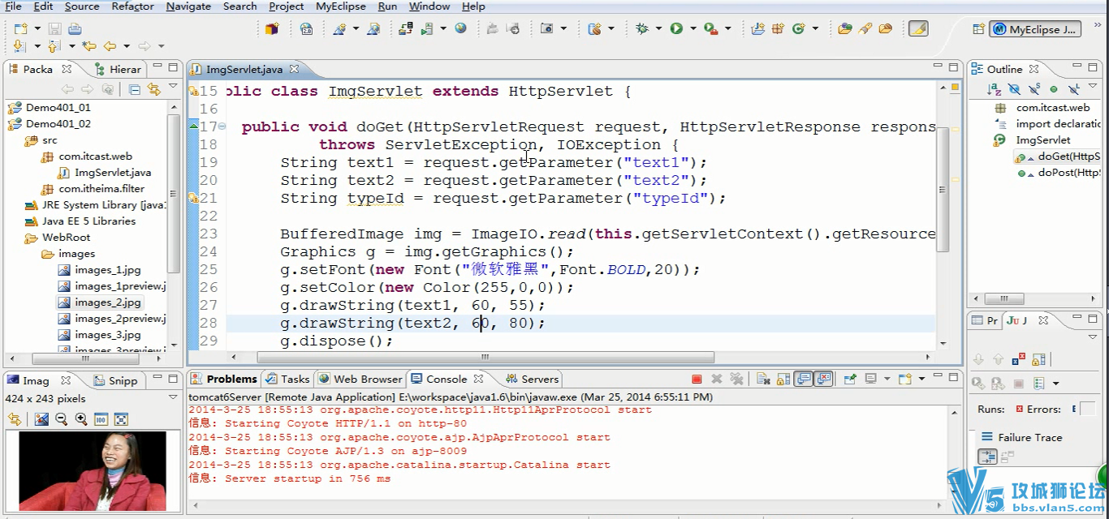Select MyEclipse Java perspective button
This screenshot has width=1109, height=519.
tap(1036, 29)
